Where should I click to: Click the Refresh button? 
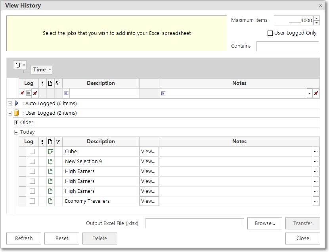tap(24, 239)
